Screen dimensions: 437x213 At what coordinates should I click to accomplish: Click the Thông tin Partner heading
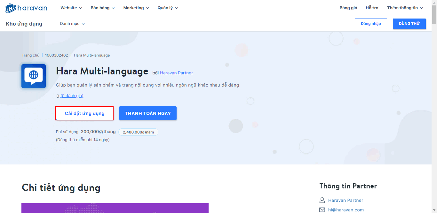[348, 186]
